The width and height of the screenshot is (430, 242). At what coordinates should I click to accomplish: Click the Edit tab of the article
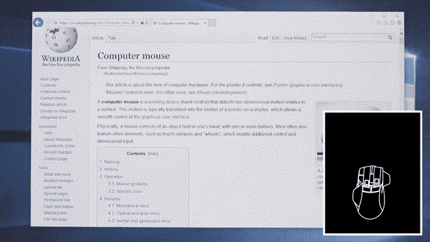pyautogui.click(x=276, y=38)
